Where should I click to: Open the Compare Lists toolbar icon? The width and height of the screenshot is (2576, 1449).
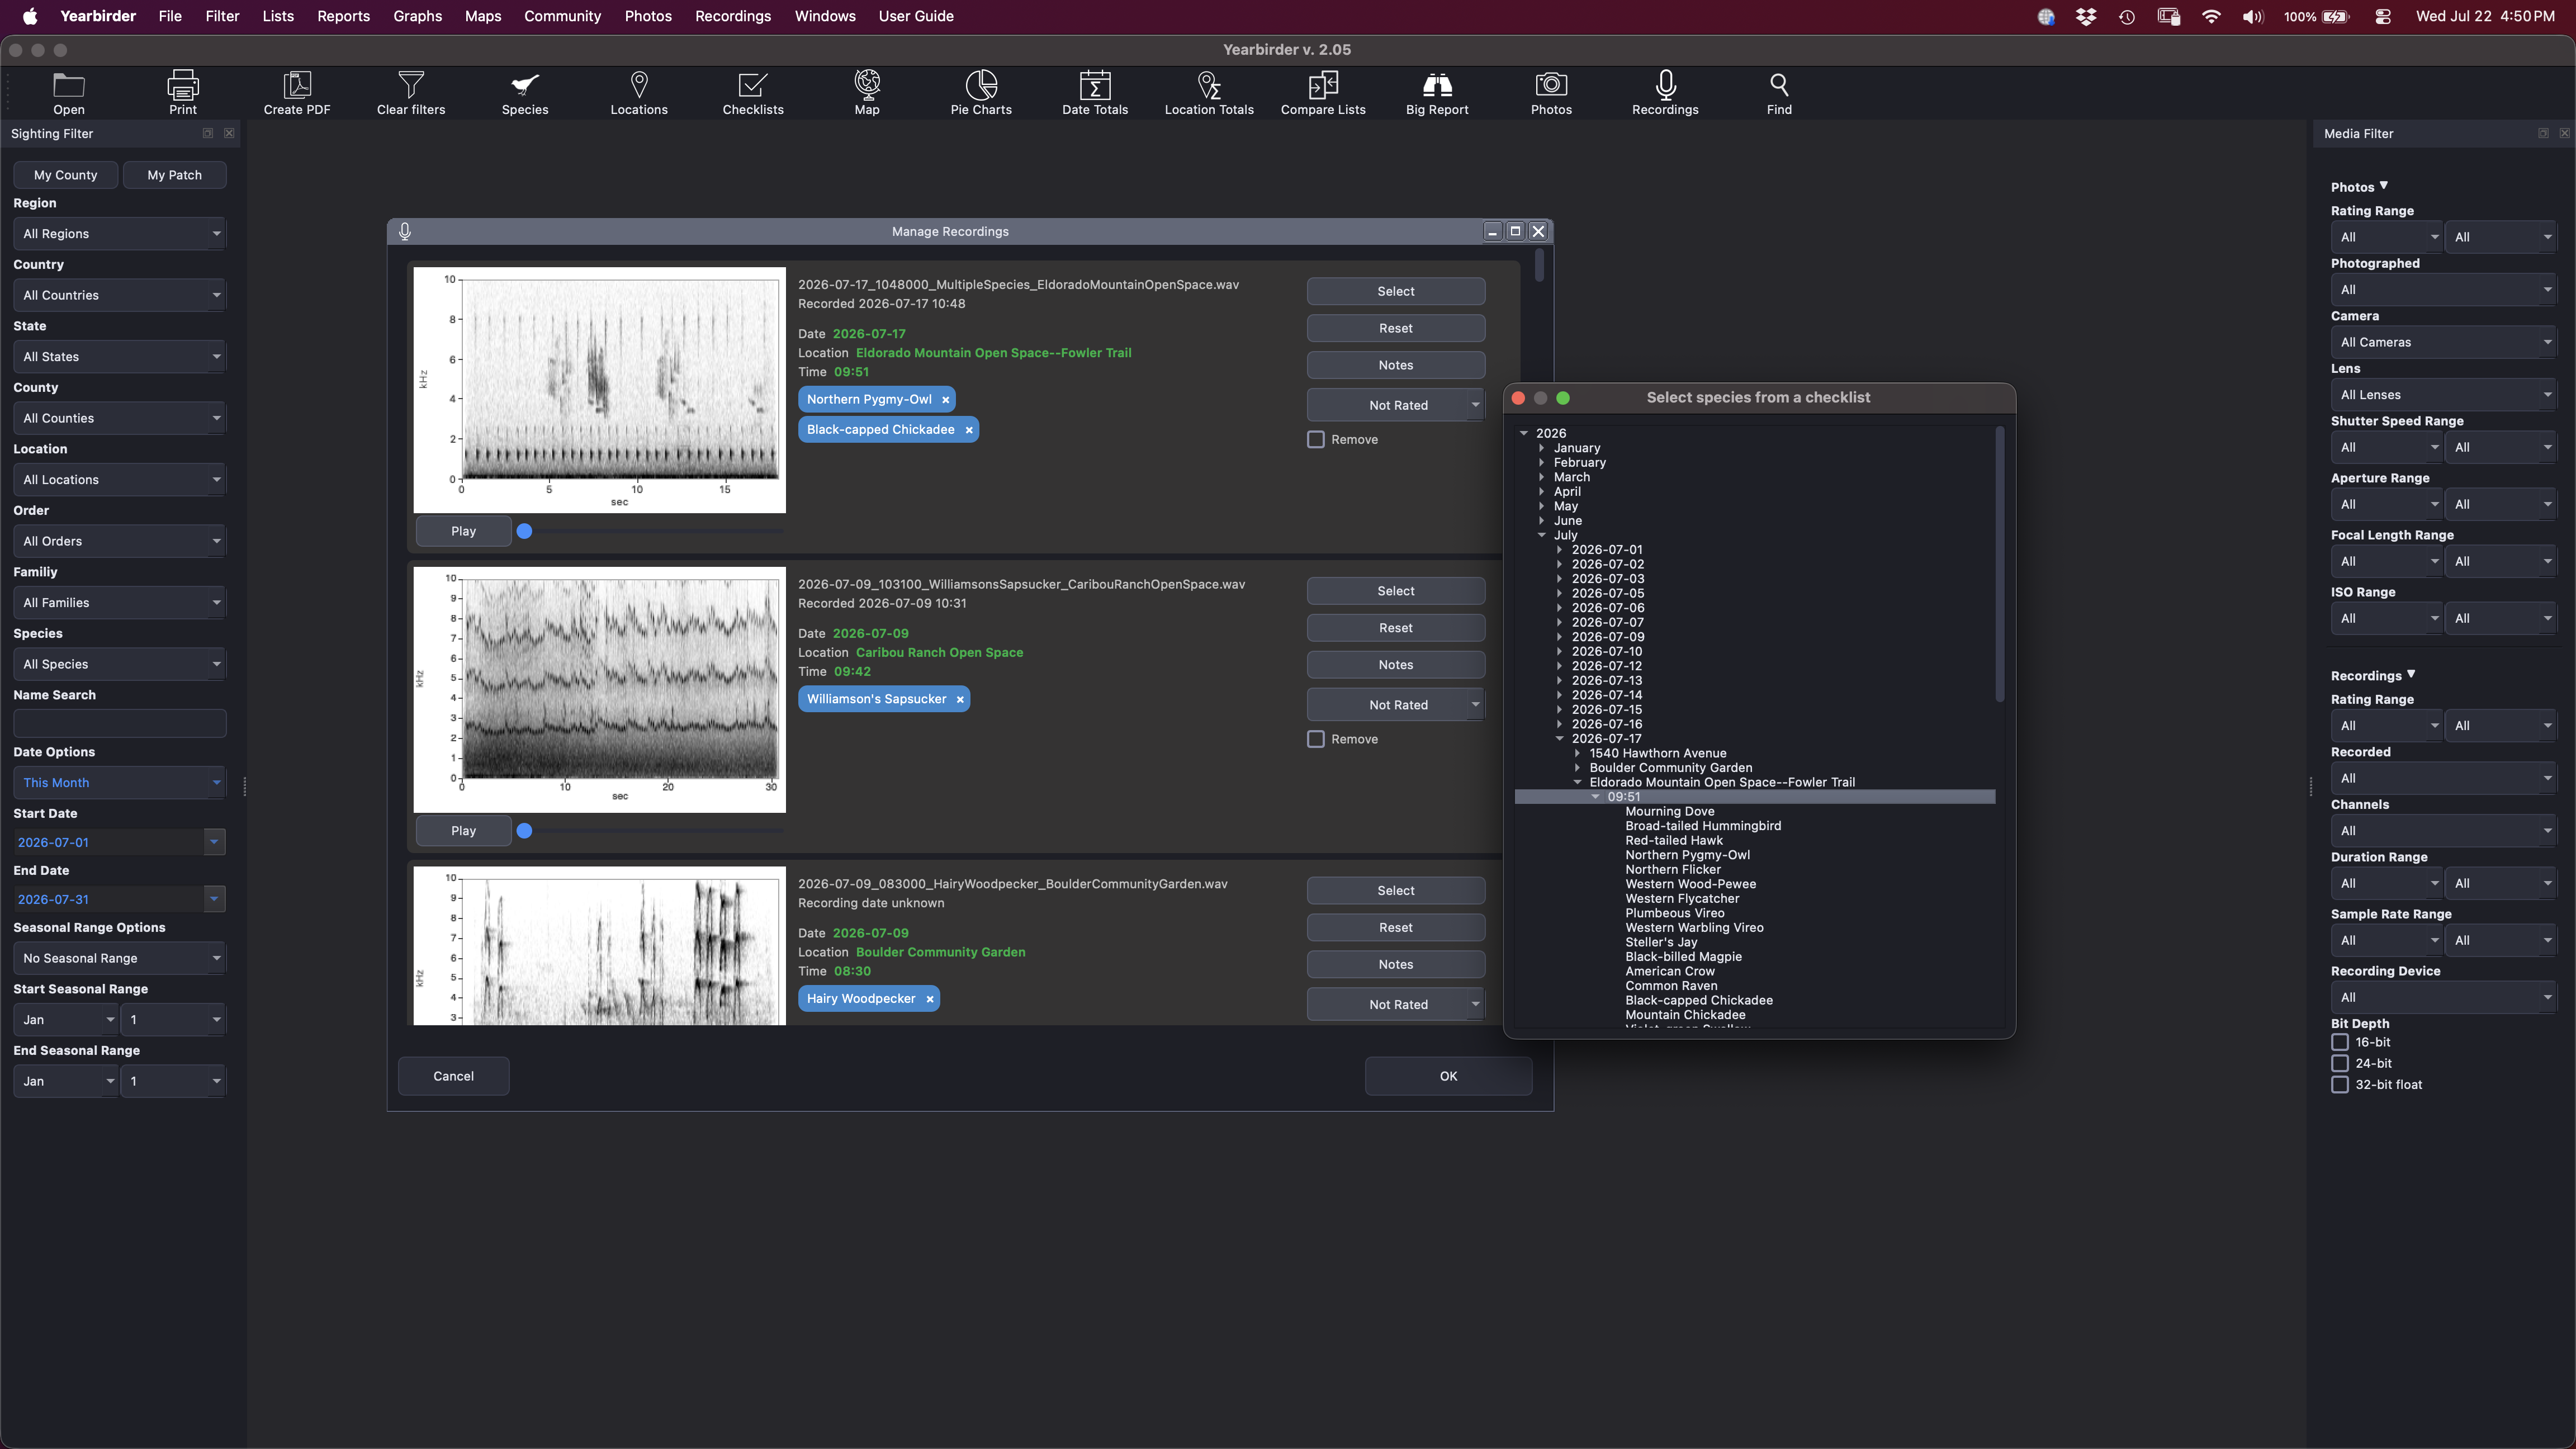(x=1323, y=84)
